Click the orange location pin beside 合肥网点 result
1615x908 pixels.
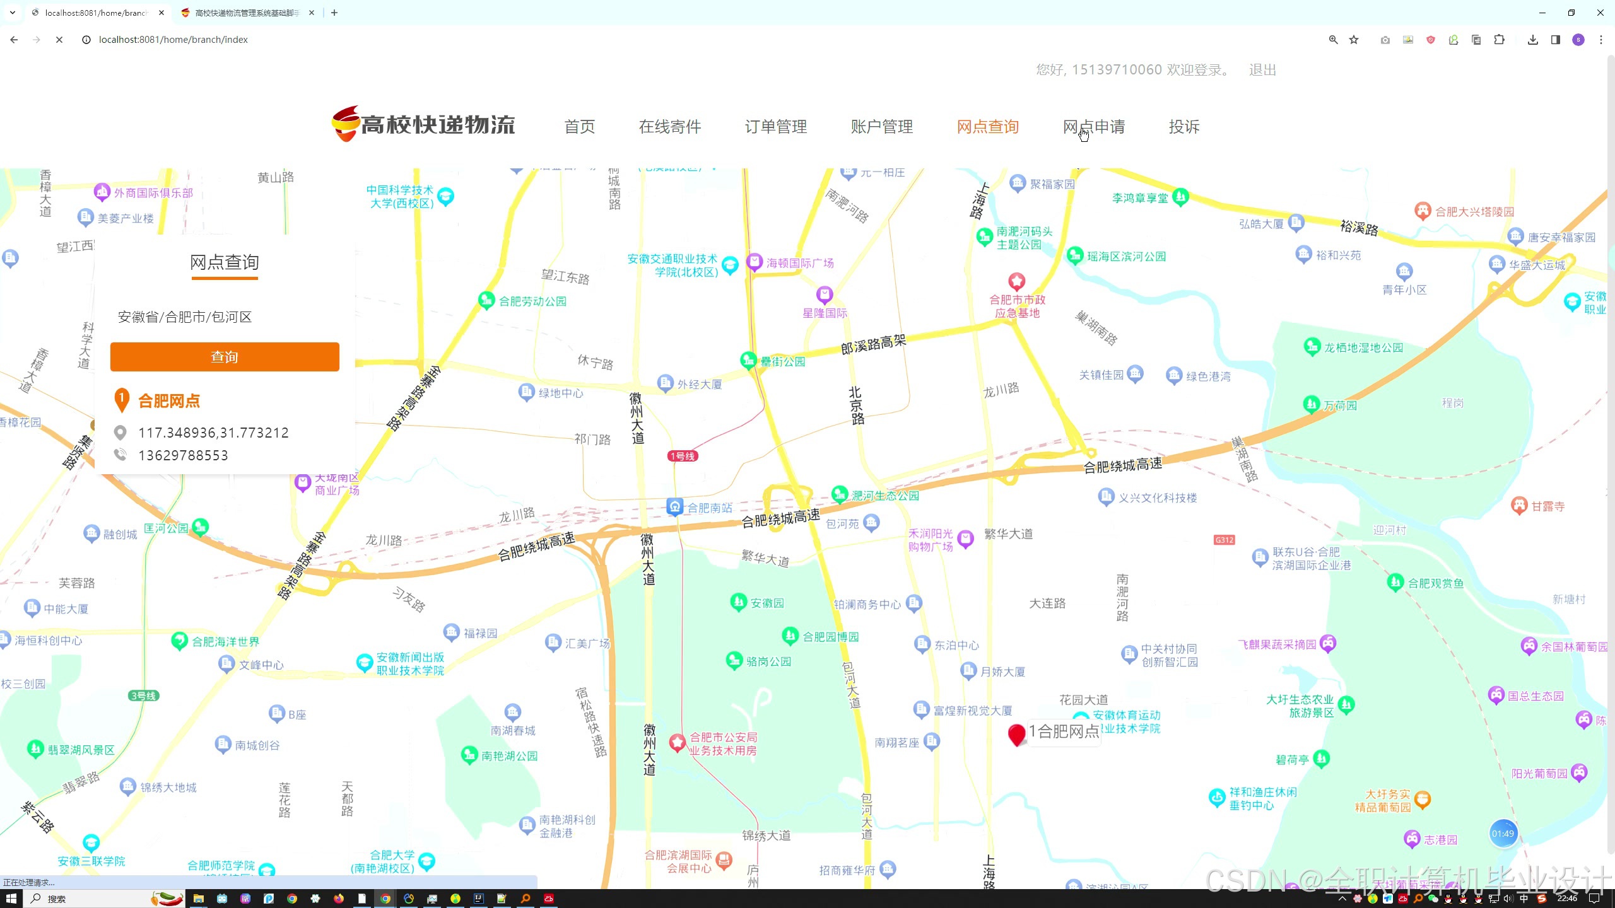coord(121,400)
